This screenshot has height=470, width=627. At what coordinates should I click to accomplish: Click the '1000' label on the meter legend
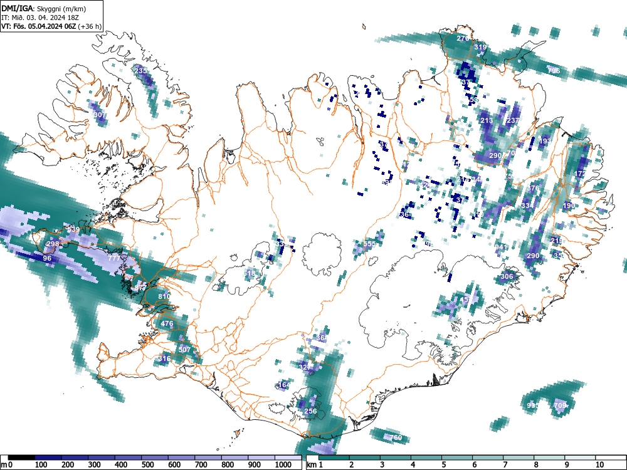283,464
